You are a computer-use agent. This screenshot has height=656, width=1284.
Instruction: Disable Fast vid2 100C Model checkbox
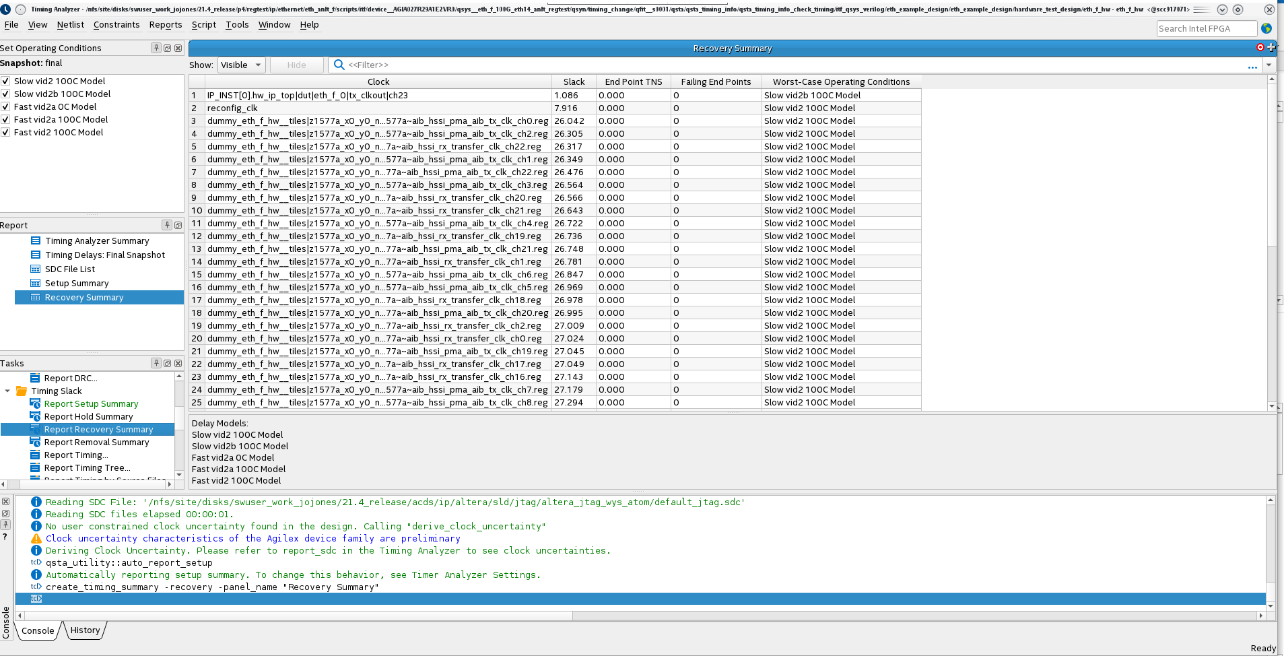(x=5, y=132)
